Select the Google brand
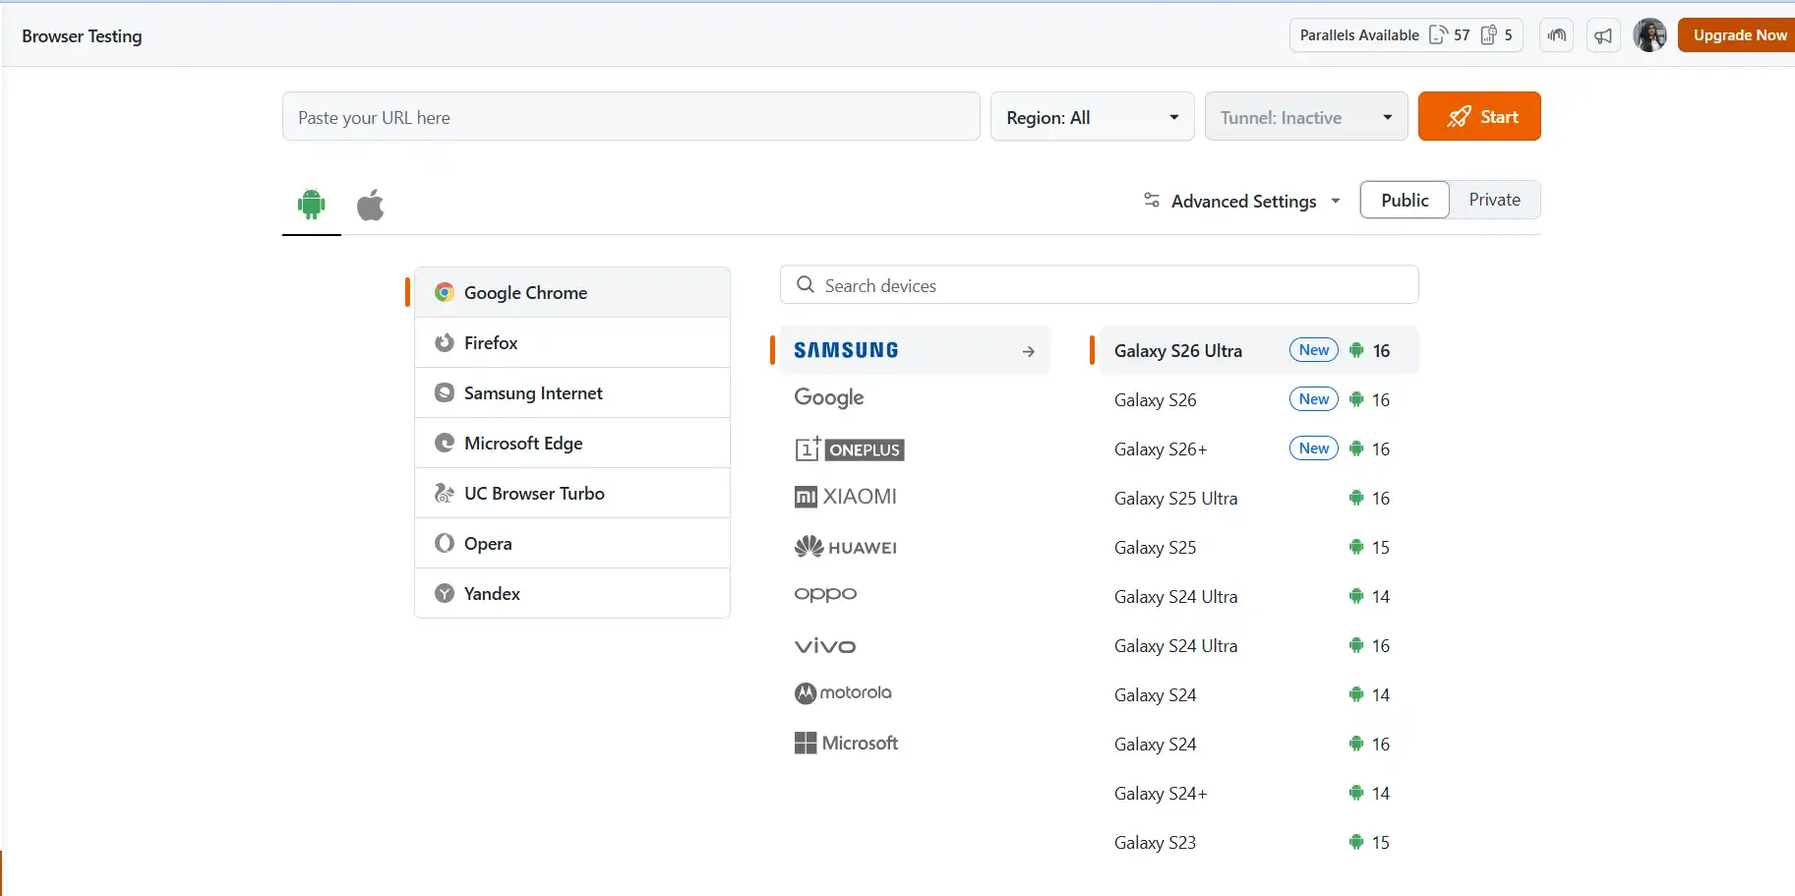Viewport: 1795px width, 896px height. (829, 397)
